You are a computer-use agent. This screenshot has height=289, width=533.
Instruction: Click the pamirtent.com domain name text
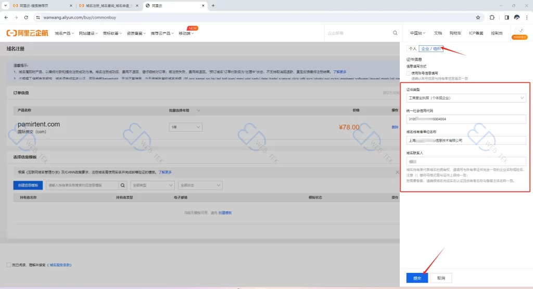(39, 124)
